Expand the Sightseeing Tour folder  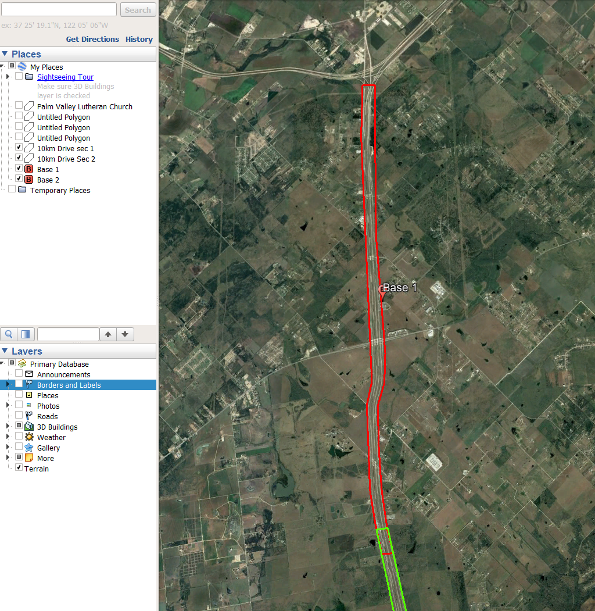8,77
